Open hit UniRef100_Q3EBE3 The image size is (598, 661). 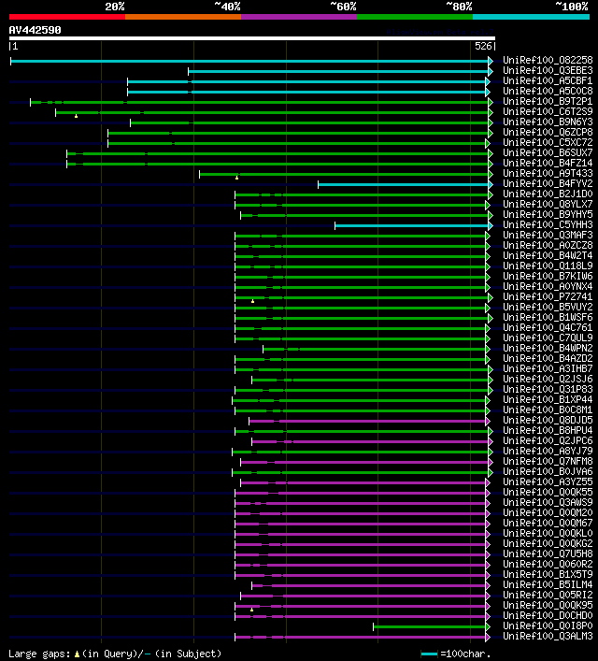point(548,70)
